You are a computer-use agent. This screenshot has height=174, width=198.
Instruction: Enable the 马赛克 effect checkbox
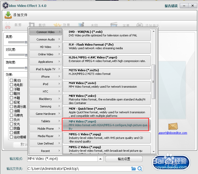[x=11, y=115]
